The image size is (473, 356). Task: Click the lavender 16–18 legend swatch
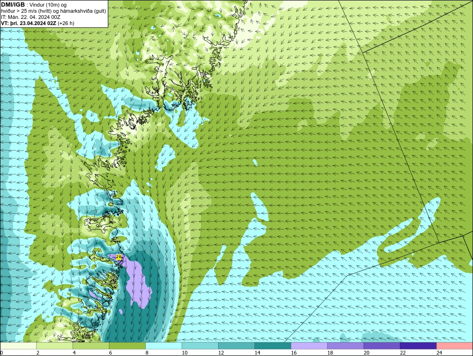click(x=309, y=346)
